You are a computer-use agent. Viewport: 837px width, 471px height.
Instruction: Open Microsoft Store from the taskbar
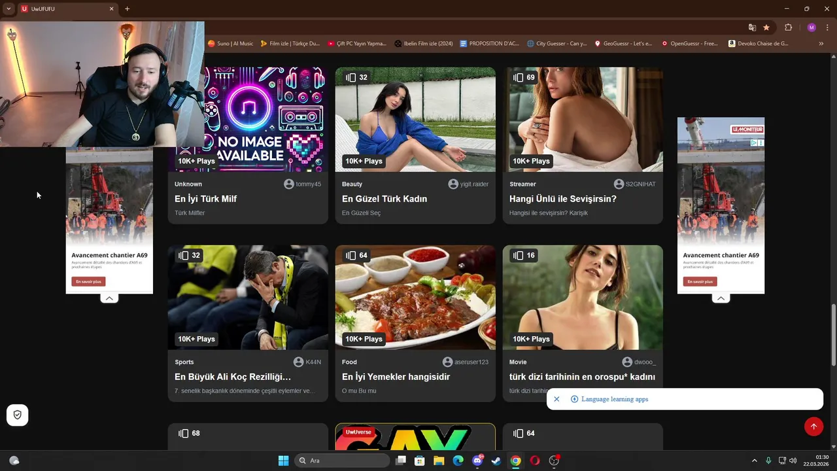click(420, 461)
